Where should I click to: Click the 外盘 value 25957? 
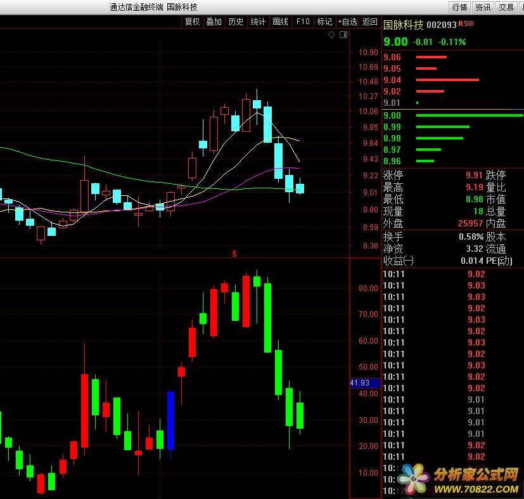(x=471, y=223)
